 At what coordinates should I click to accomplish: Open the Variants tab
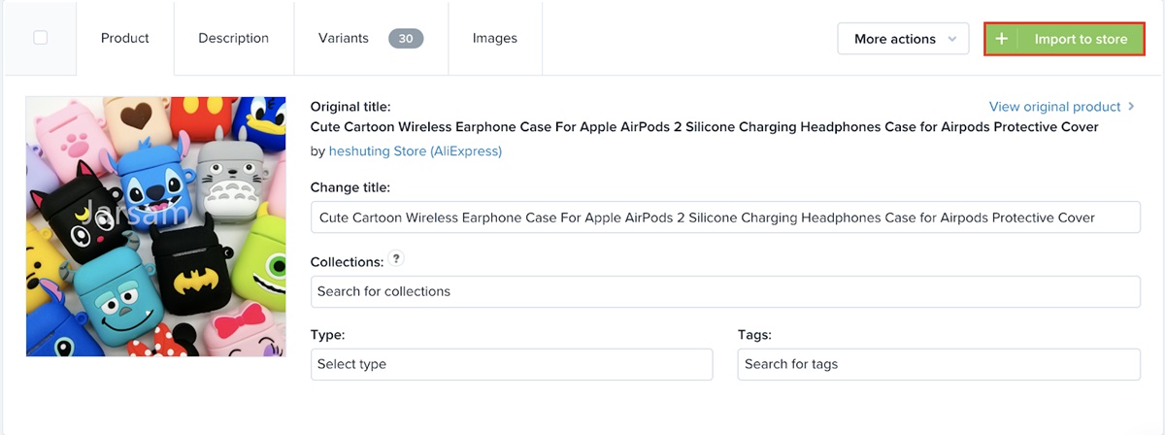click(x=371, y=39)
